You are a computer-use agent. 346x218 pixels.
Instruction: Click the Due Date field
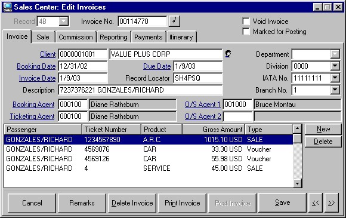tap(198, 66)
